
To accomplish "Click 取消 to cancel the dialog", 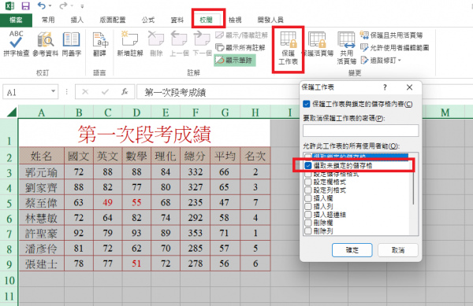I will pyautogui.click(x=398, y=250).
